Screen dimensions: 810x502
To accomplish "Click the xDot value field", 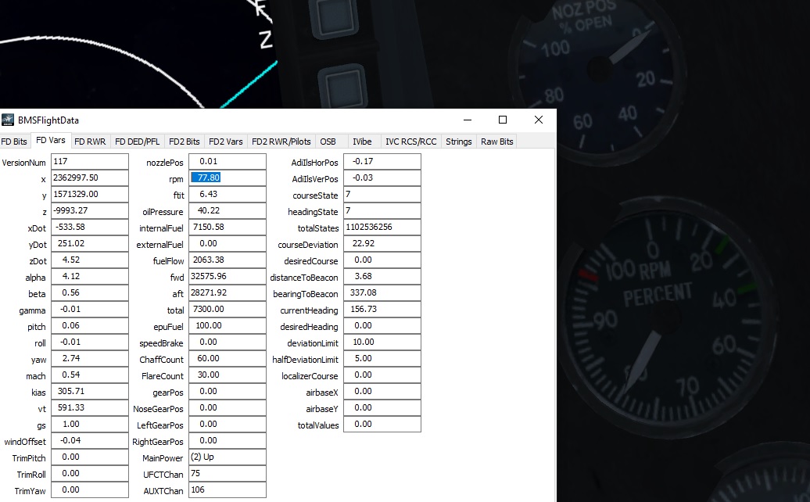I will (90, 227).
